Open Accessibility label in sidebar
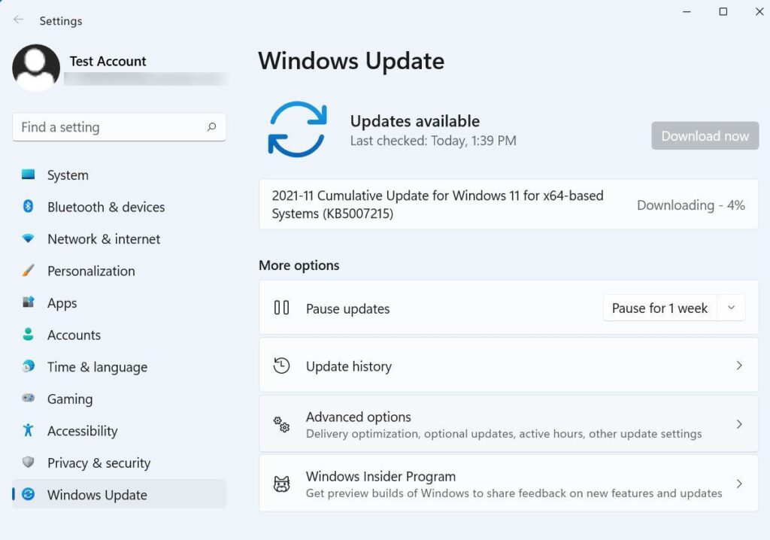 [83, 431]
